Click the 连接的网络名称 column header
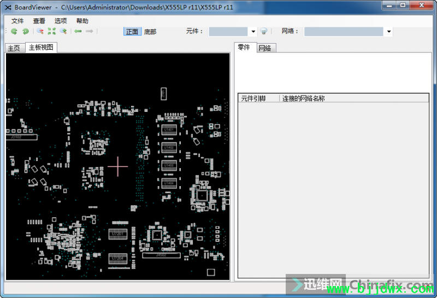This screenshot has height=298, width=437. tap(354, 98)
